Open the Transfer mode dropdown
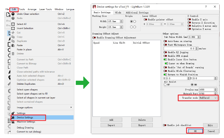This screenshot has width=224, height=138. [x=208, y=98]
